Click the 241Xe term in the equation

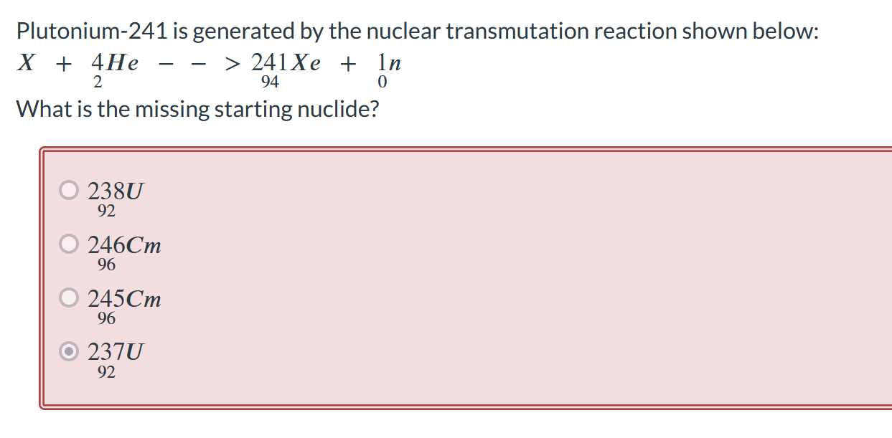(285, 64)
